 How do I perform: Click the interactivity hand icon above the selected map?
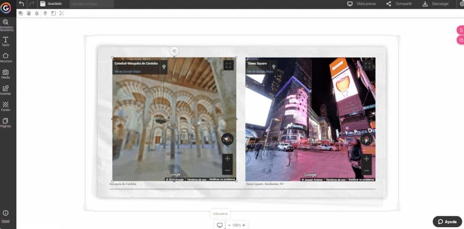pyautogui.click(x=174, y=51)
